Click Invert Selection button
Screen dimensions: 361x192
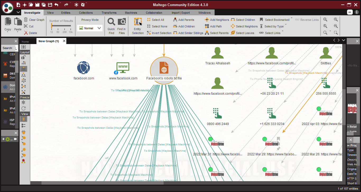point(159,33)
